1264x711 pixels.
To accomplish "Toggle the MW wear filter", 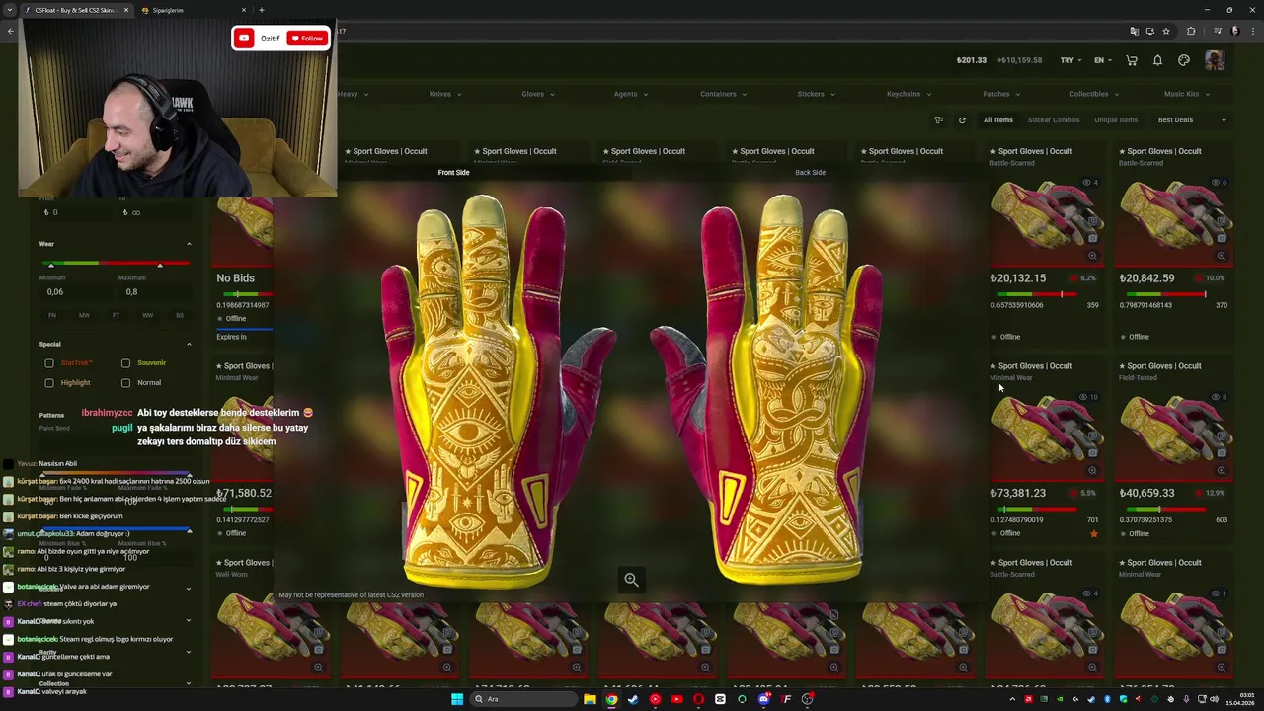I will pyautogui.click(x=84, y=315).
